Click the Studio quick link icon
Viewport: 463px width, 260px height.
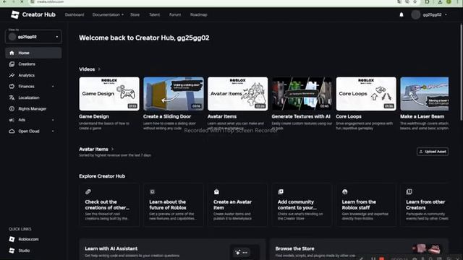[x=12, y=251]
